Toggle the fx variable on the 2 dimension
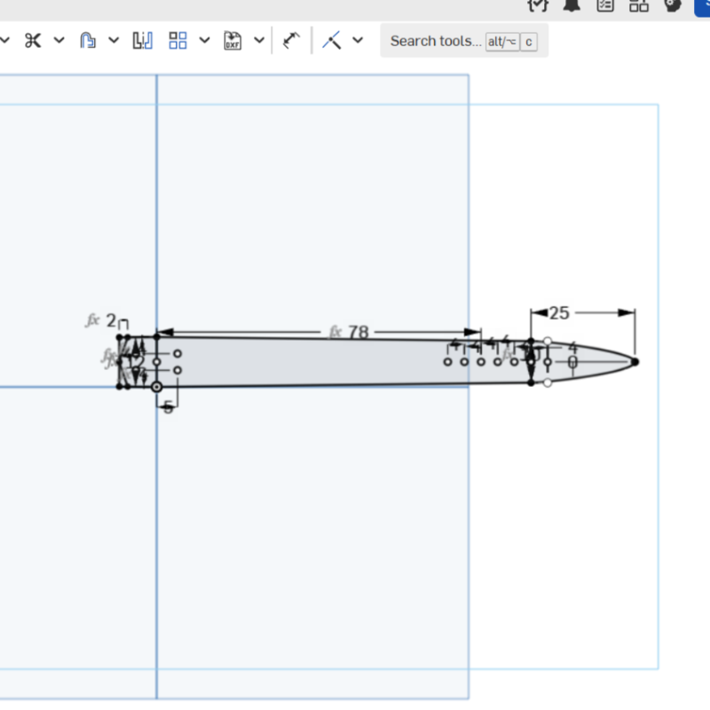Screen dimensions: 710x710 coord(91,321)
